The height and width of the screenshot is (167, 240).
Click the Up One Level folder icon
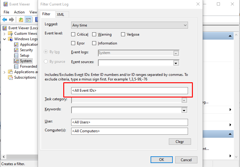[21, 20]
